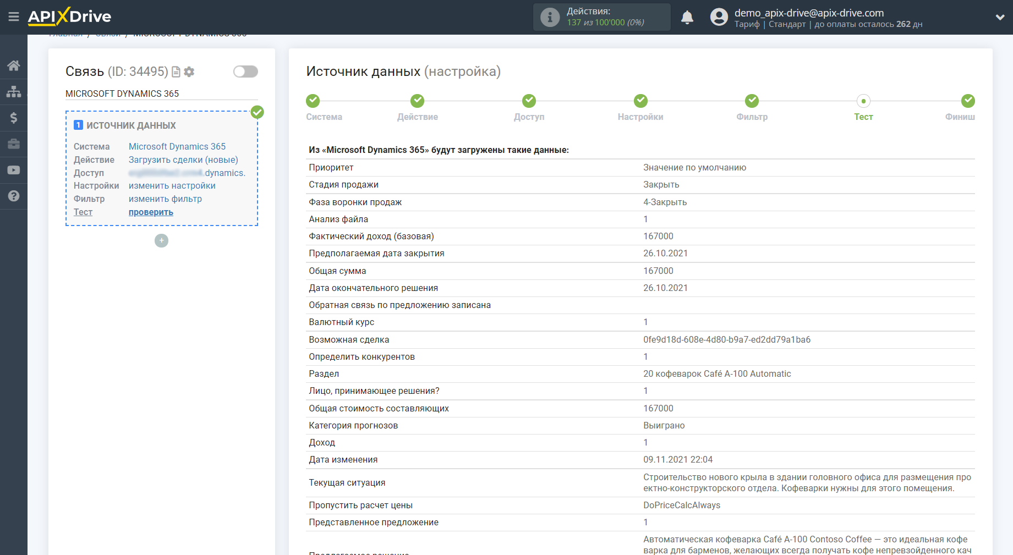Go to 'Тест' step

[x=863, y=101]
